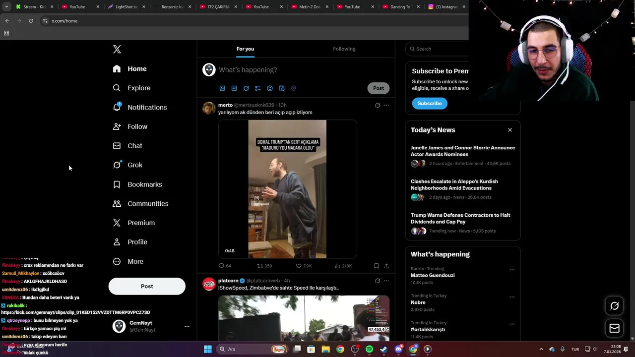Image resolution: width=635 pixels, height=357 pixels.
Task: Play merto's video thumbnail showing 0:48
Action: click(x=288, y=189)
